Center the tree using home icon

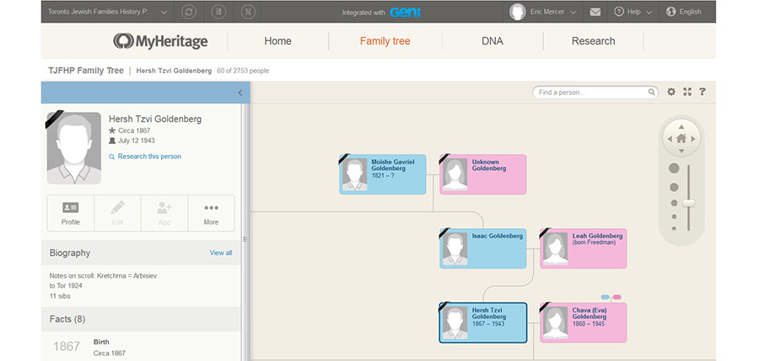coord(681,139)
